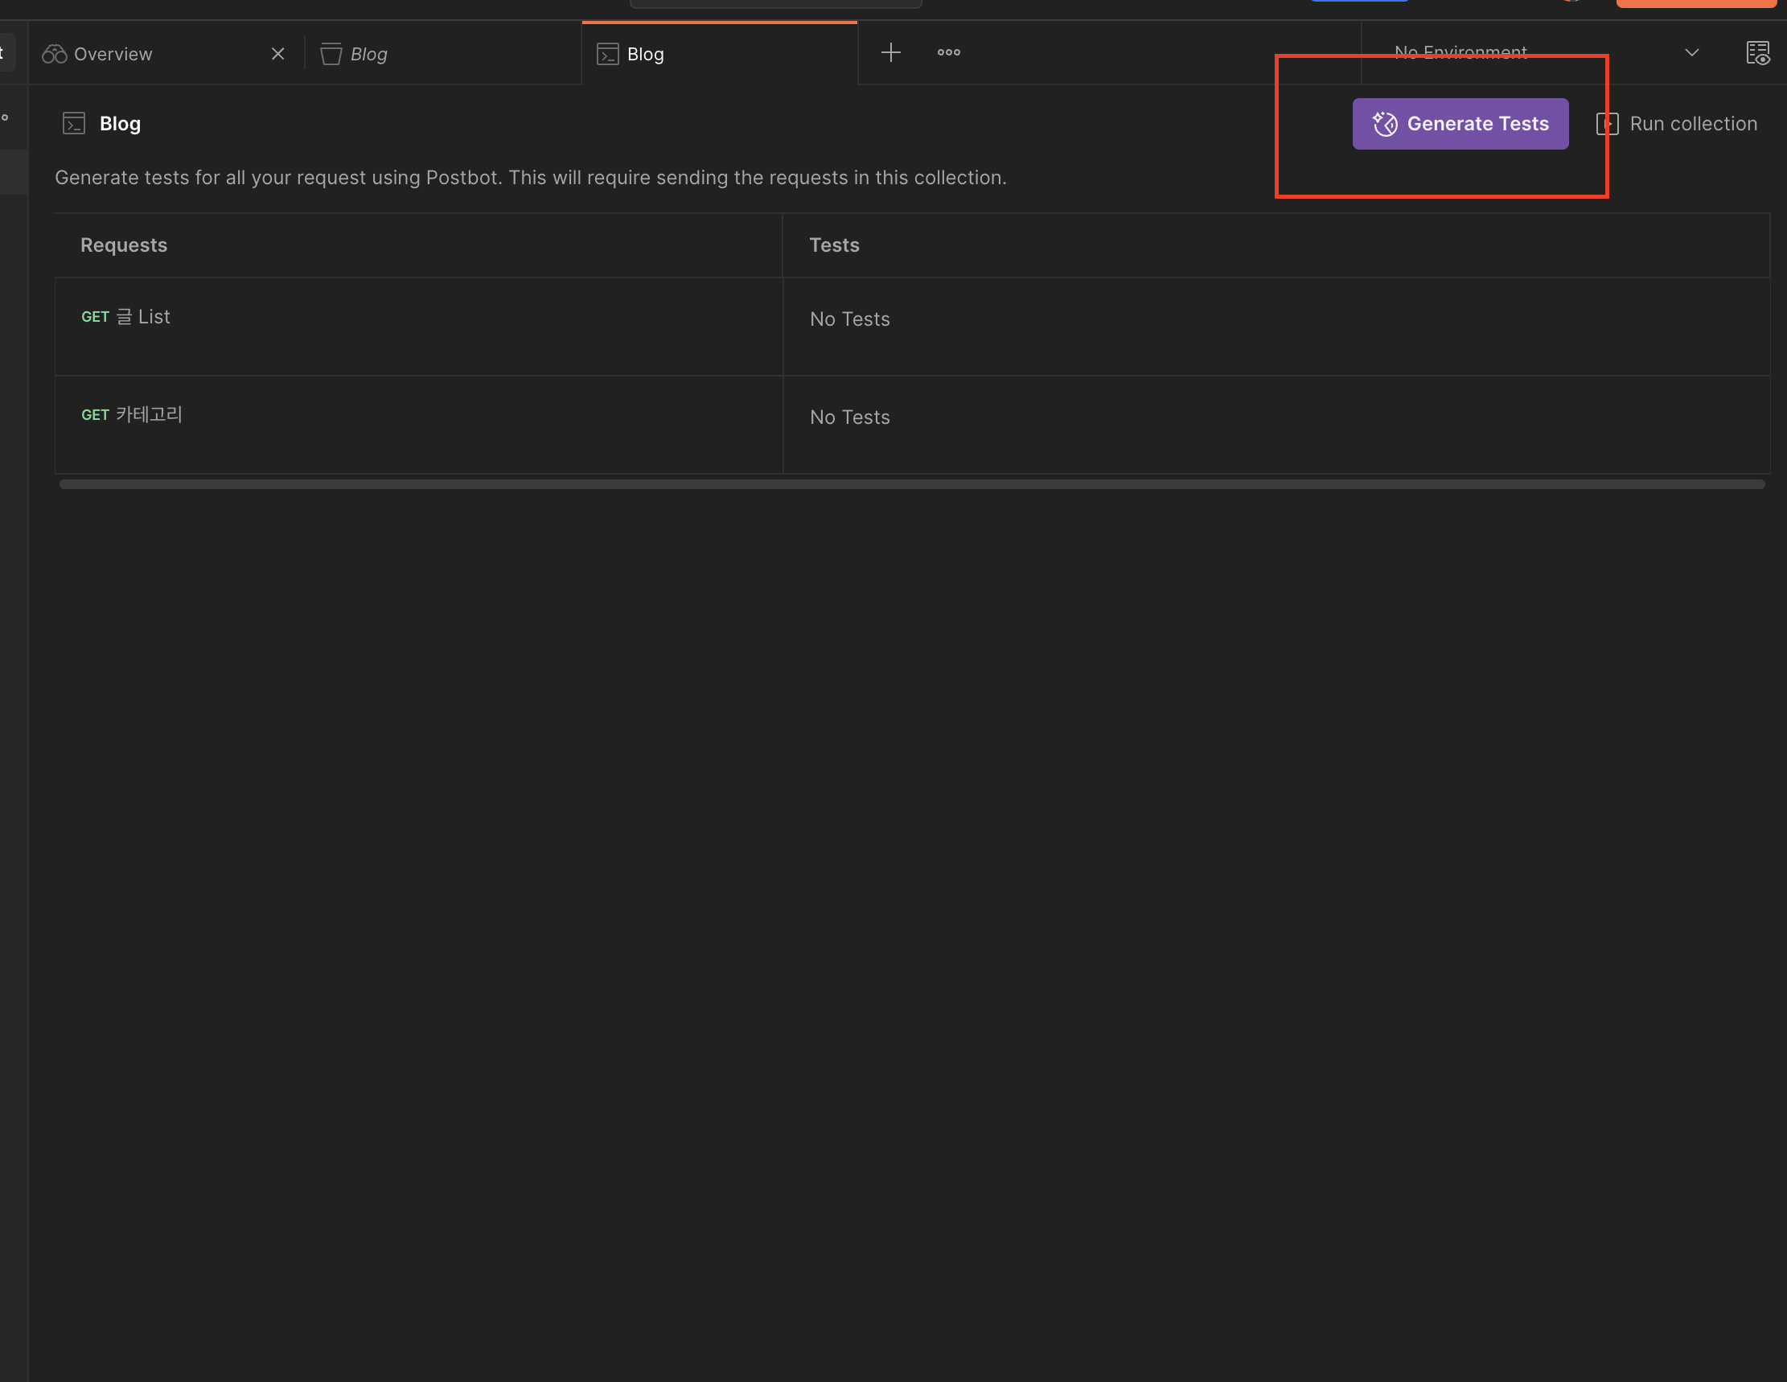Open a new tab with plus icon
1787x1382 pixels.
(x=890, y=53)
